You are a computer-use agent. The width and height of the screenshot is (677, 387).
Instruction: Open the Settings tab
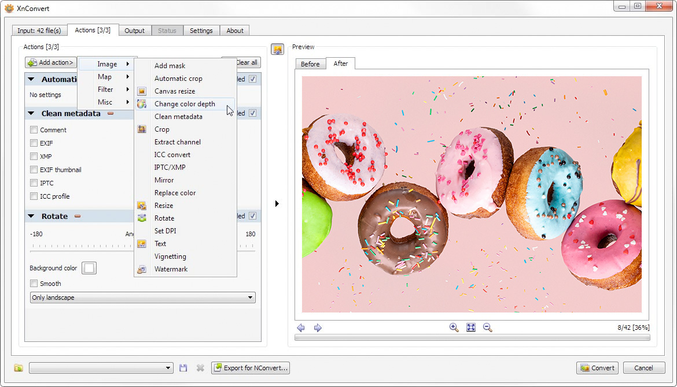click(201, 31)
